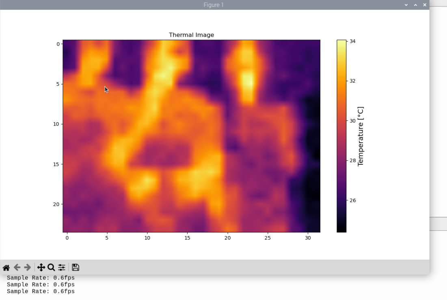Save the figure with floppy disk icon
The width and height of the screenshot is (447, 300).
click(76, 268)
